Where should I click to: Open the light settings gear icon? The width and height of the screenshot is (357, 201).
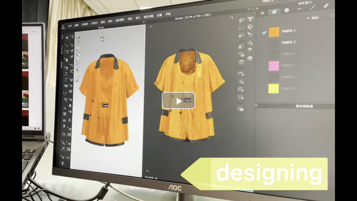(241, 81)
